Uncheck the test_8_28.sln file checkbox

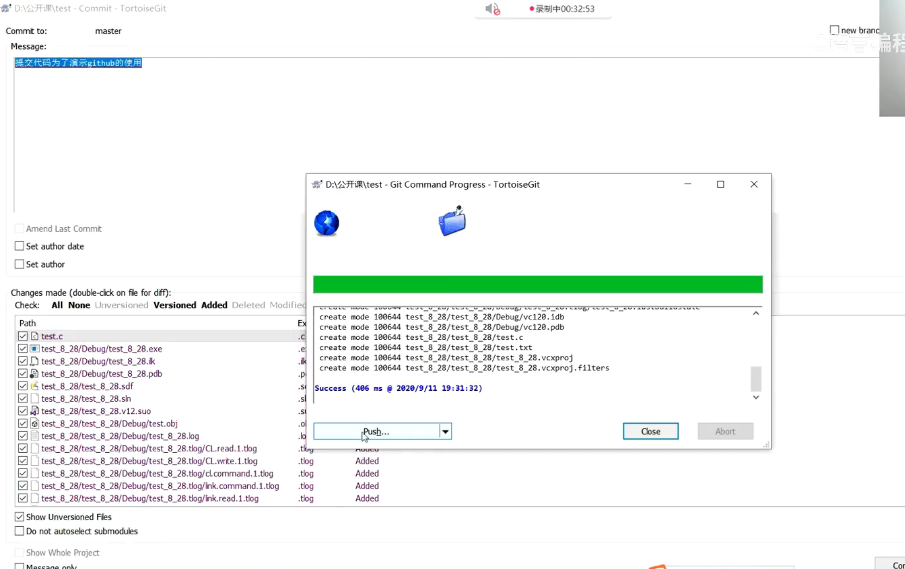pyautogui.click(x=23, y=398)
